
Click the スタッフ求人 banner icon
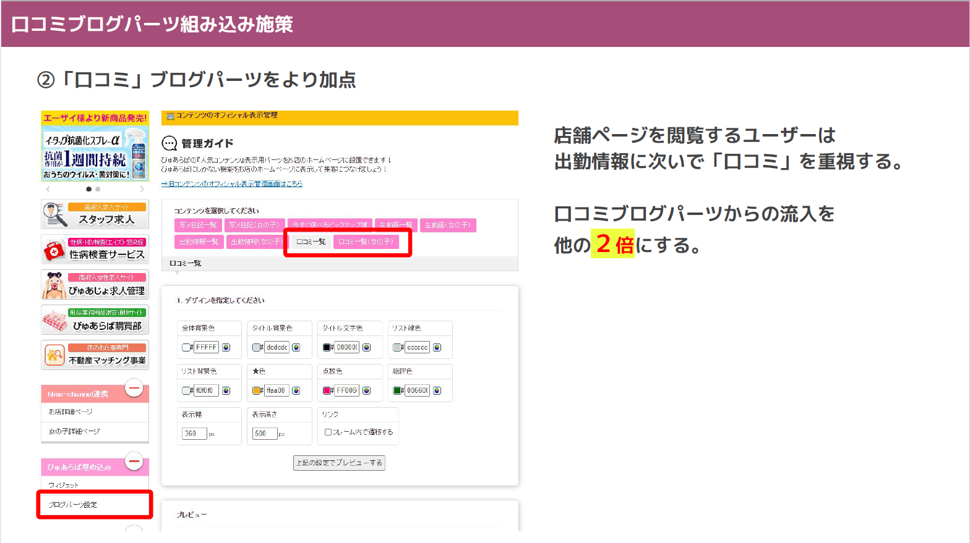pyautogui.click(x=55, y=214)
